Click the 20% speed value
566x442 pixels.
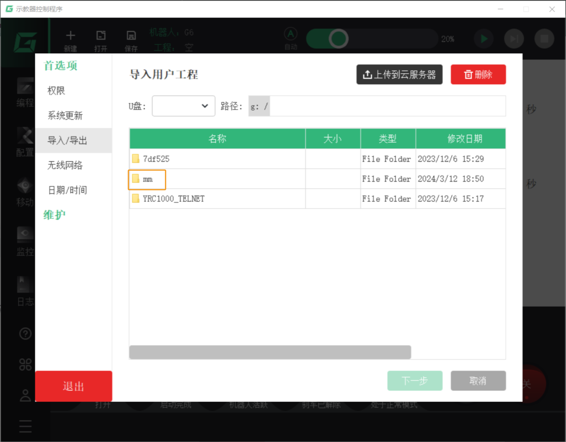coord(448,39)
